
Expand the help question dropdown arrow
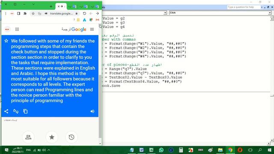(x=262, y=7)
